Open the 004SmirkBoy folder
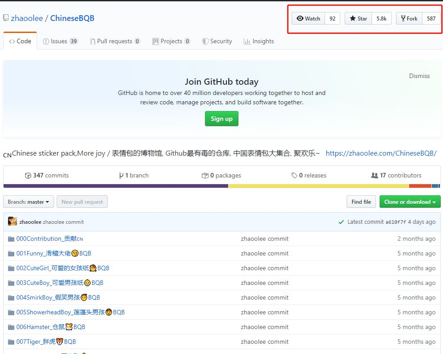The image size is (443, 354). [x=58, y=297]
